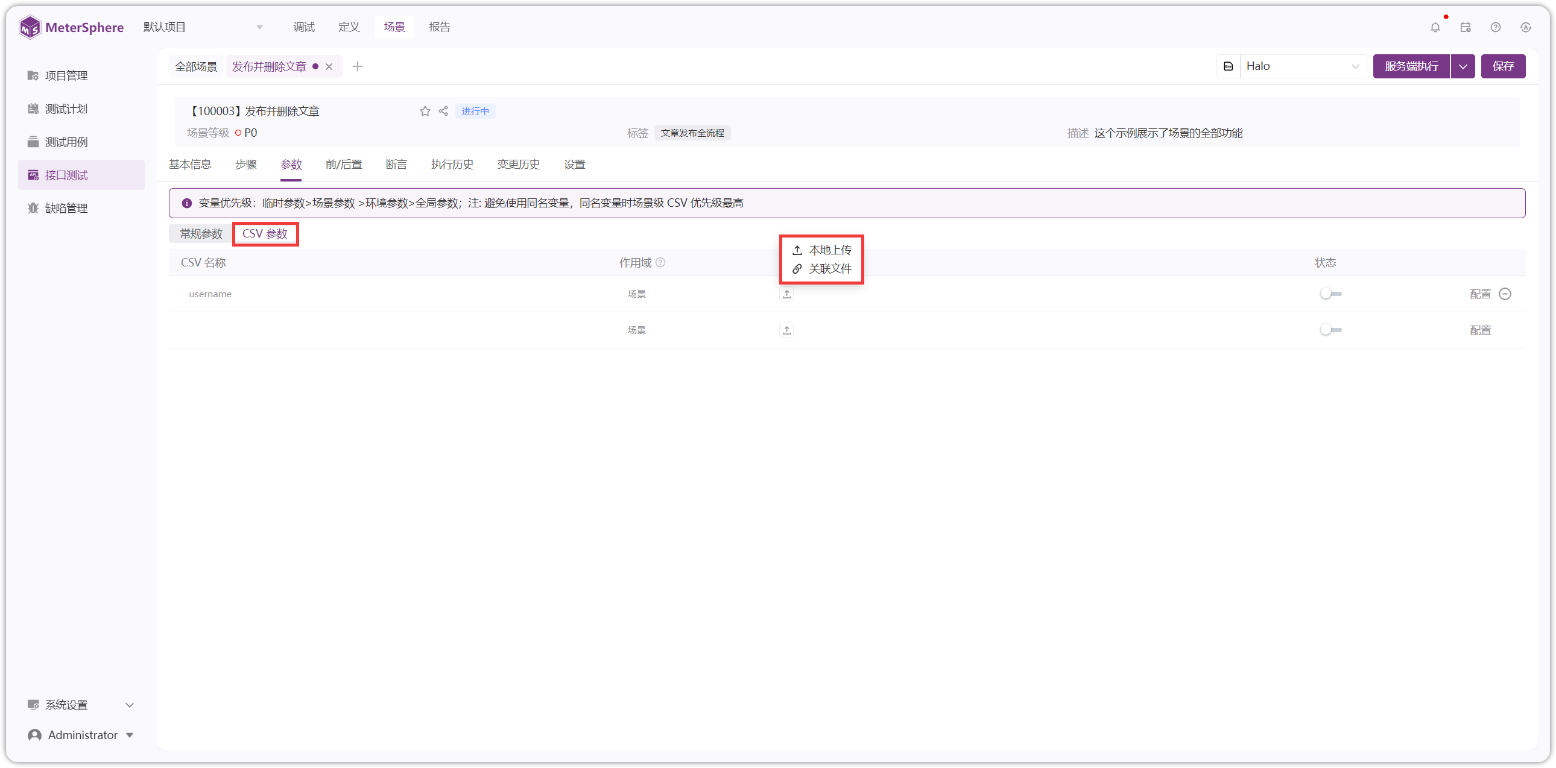Open notifications bell icon
The height and width of the screenshot is (768, 1556).
pyautogui.click(x=1435, y=27)
